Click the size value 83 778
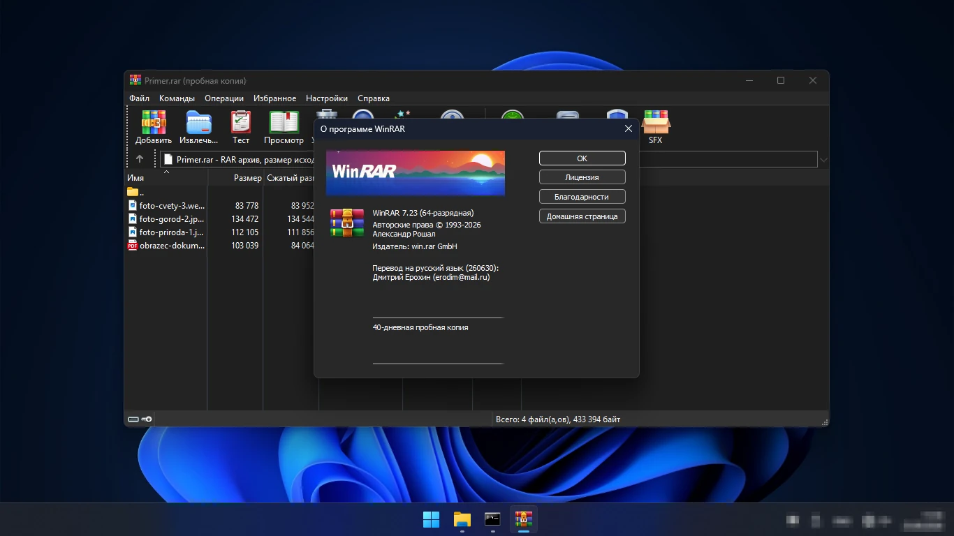 pos(247,205)
